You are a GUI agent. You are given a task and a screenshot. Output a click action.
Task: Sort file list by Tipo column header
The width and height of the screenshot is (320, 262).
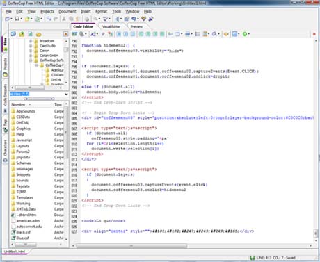pyautogui.click(x=58, y=105)
